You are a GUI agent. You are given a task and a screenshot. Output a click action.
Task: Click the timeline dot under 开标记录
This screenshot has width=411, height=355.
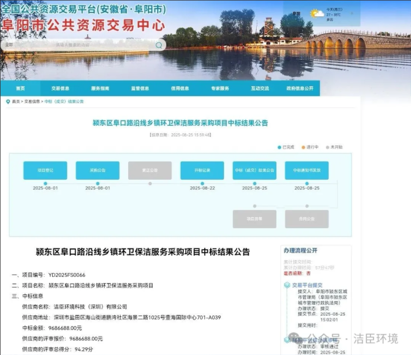click(x=202, y=183)
